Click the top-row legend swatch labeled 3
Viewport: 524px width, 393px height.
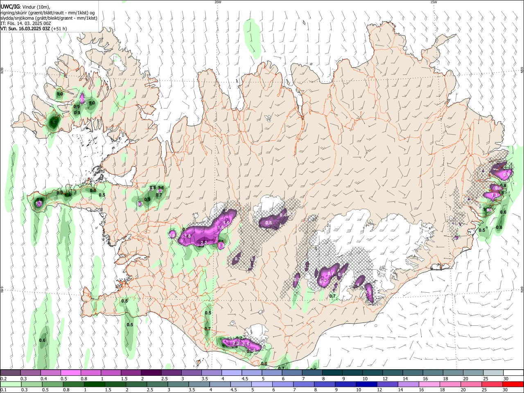click(x=191, y=373)
